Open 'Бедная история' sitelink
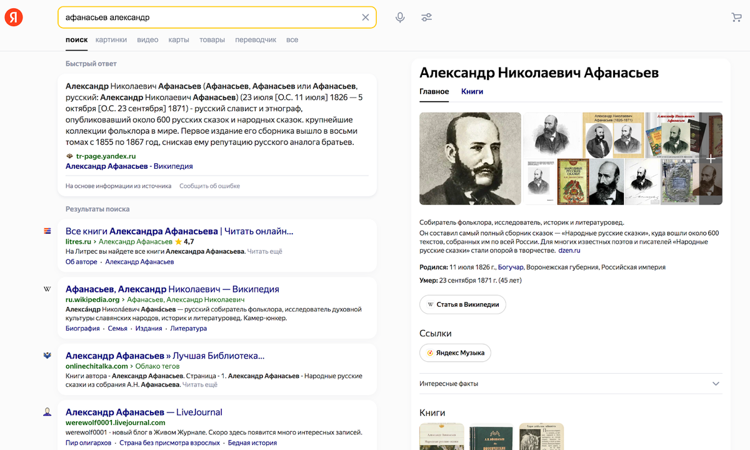 coord(252,443)
